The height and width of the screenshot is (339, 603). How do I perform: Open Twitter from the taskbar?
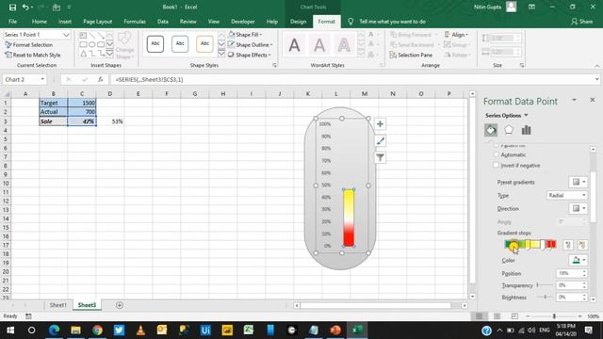pyautogui.click(x=119, y=331)
